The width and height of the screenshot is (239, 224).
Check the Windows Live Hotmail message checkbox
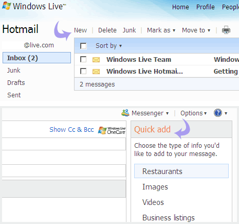(x=83, y=71)
